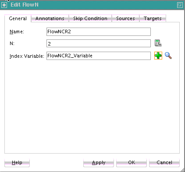Switch to the Sources tab
Screen dimensions: 185x172
tap(125, 18)
